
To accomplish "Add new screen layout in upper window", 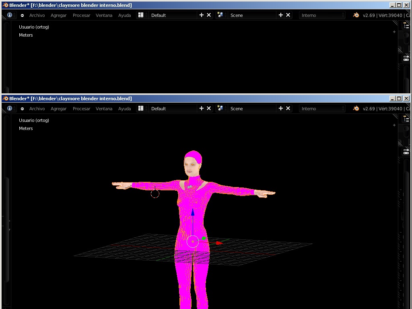I will click(202, 15).
